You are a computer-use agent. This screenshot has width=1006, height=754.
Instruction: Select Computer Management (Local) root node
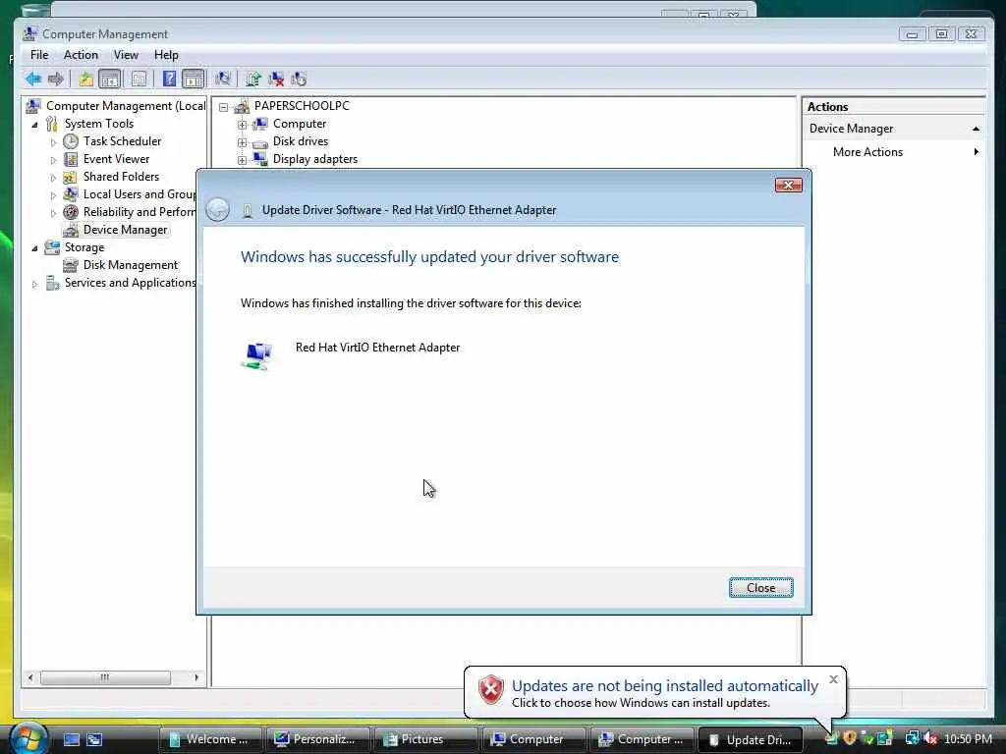126,106
